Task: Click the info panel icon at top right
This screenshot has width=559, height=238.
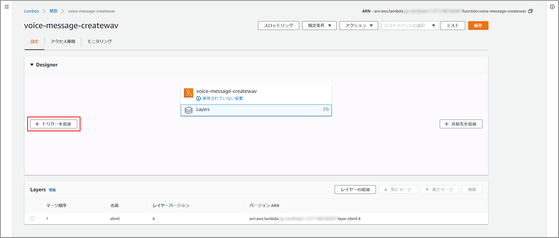Action: [x=552, y=7]
